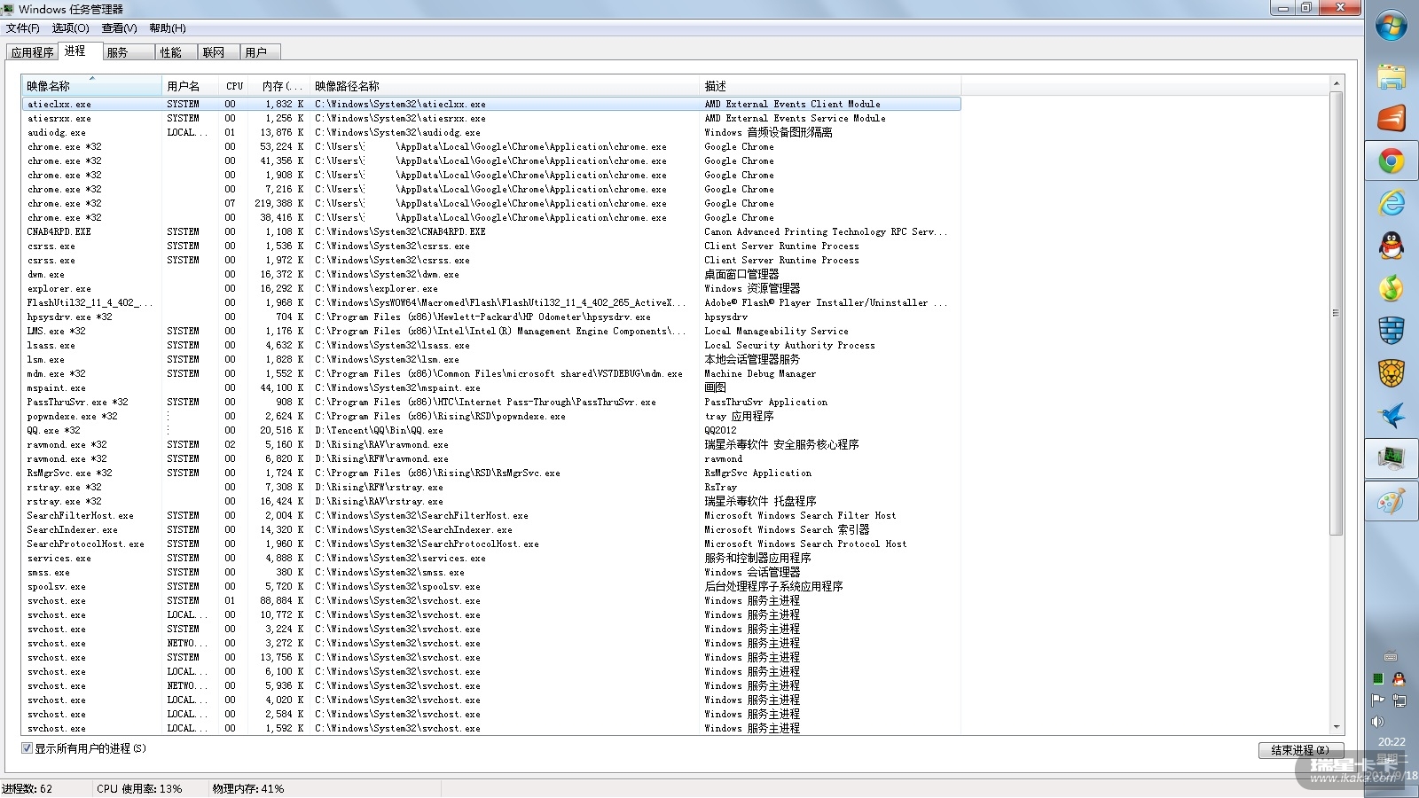Screen dimensions: 1419x798
Task: Click the 物理内存: 41% status entry
Action: click(x=248, y=788)
